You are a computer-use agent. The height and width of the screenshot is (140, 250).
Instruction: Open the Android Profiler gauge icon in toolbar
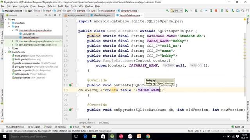pyautogui.click(x=206, y=10)
